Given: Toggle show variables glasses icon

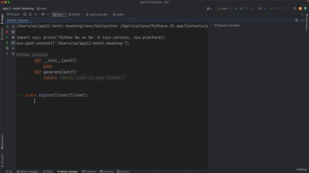Looking at the screenshot, I should click(x=13, y=43).
